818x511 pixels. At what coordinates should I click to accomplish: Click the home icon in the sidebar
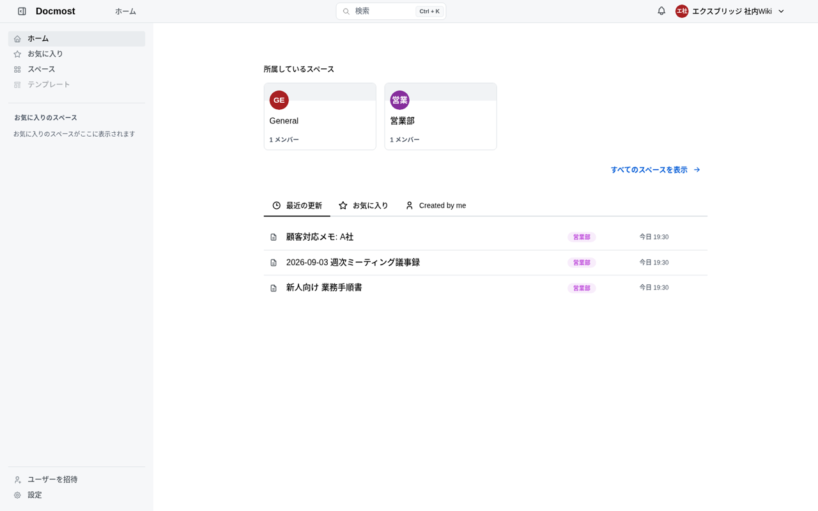point(17,39)
